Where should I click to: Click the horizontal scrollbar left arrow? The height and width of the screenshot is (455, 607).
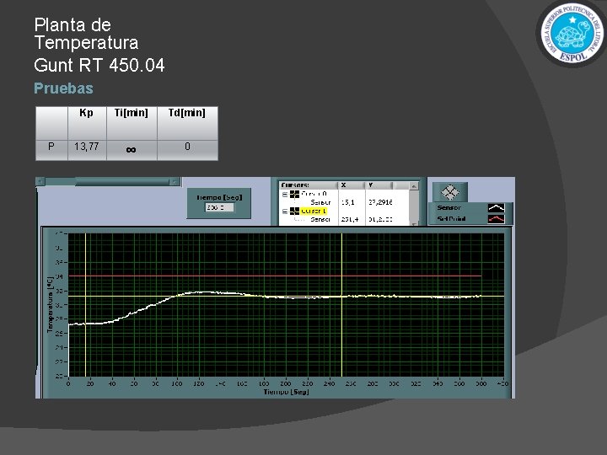[40, 181]
